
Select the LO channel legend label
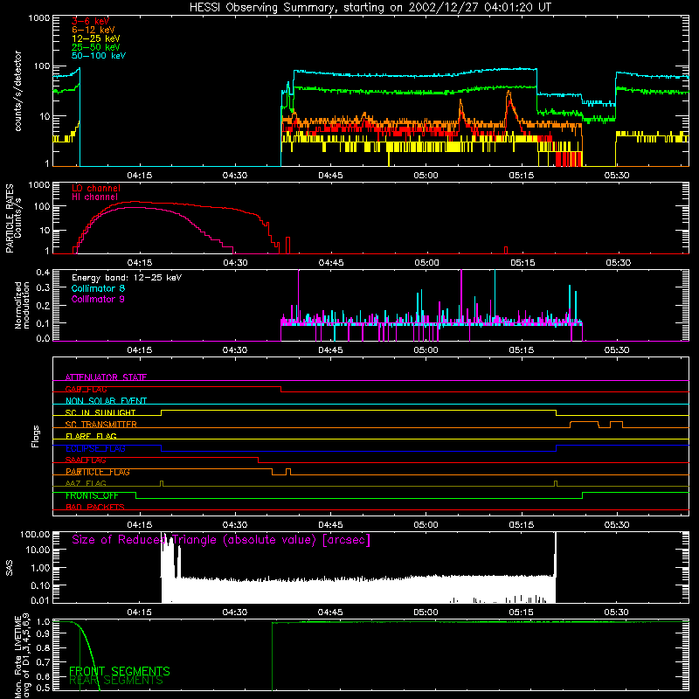coord(96,188)
